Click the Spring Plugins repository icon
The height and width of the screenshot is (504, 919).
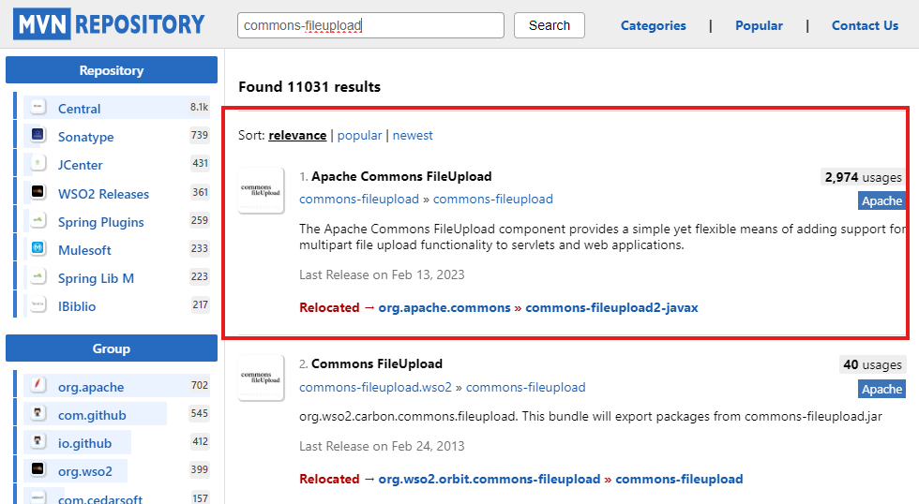pos(38,220)
